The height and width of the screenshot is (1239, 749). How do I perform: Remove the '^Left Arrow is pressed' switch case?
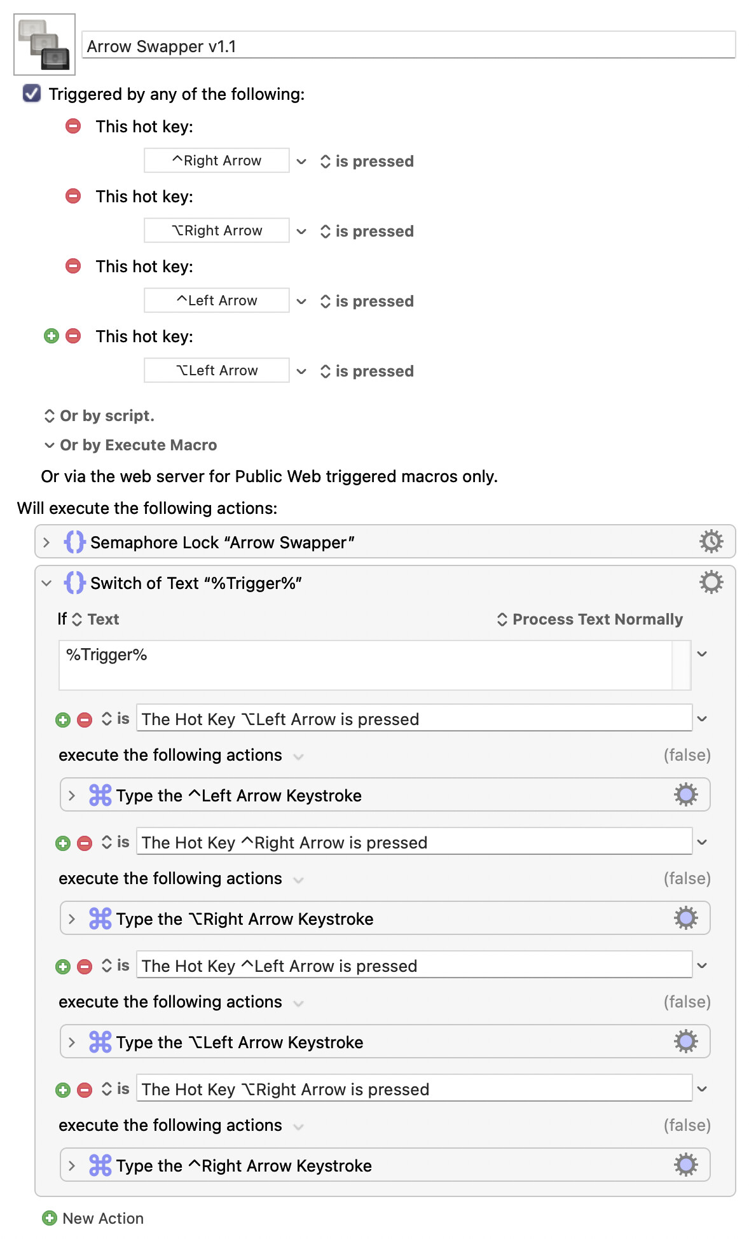[x=85, y=967]
